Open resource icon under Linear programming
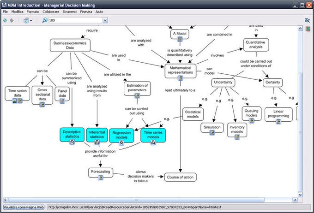This screenshot has width=314, height=213. 278,121
